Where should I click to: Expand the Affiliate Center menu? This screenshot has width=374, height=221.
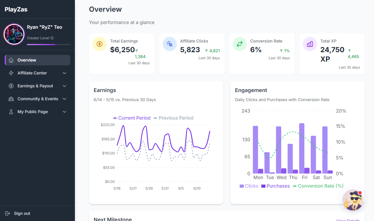point(64,73)
